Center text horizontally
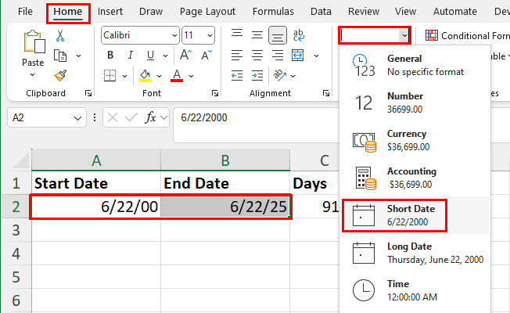This screenshot has height=313, width=510. click(x=257, y=56)
